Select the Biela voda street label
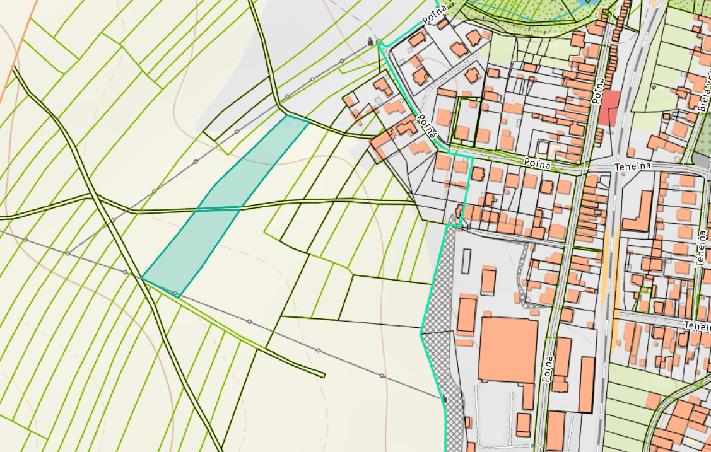Screen dimensions: 711x452 tap(705, 95)
